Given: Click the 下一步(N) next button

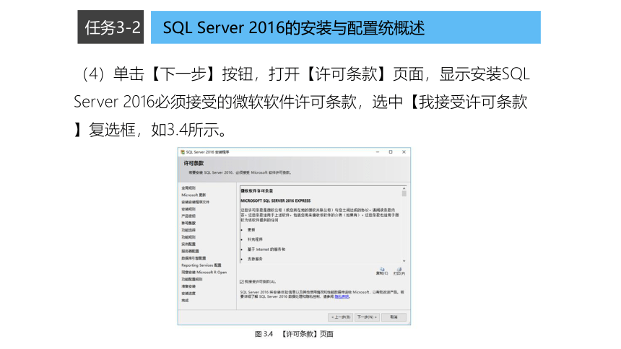Looking at the screenshot, I should click(x=367, y=317).
